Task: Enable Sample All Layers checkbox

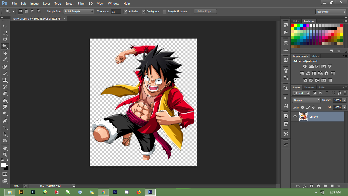Action: point(165,11)
